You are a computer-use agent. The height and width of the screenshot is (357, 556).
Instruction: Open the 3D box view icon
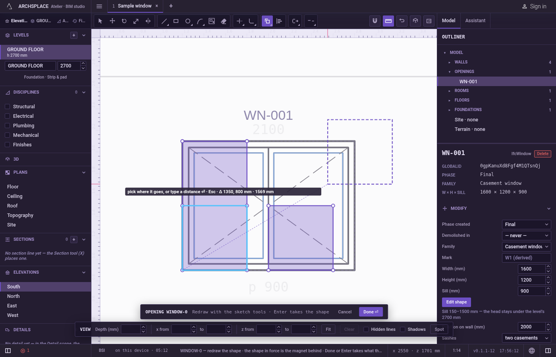tap(415, 21)
